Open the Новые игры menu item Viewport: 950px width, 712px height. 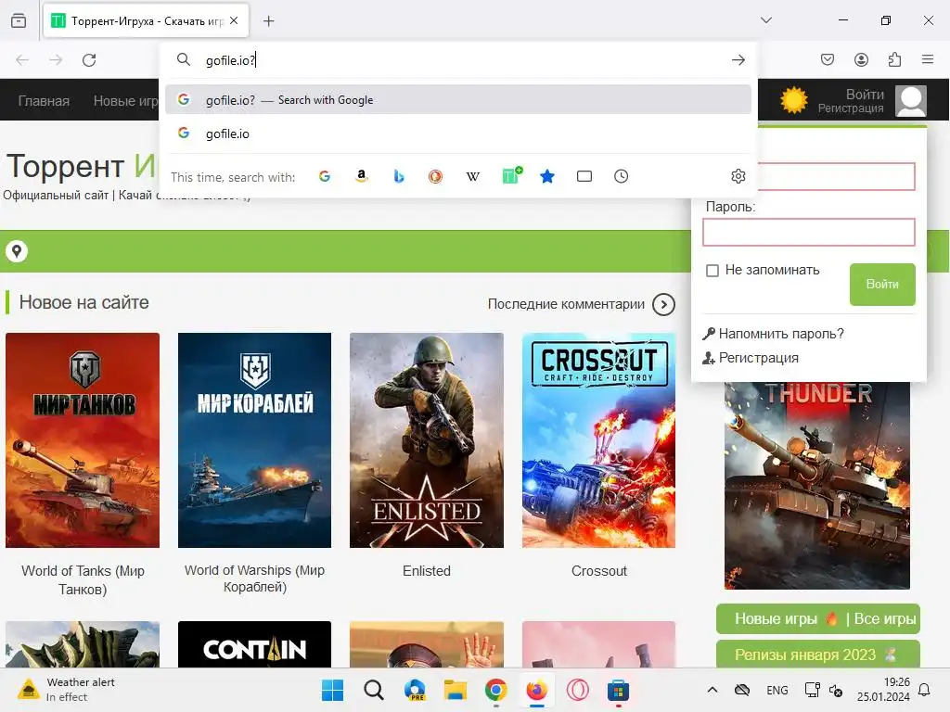[x=125, y=100]
